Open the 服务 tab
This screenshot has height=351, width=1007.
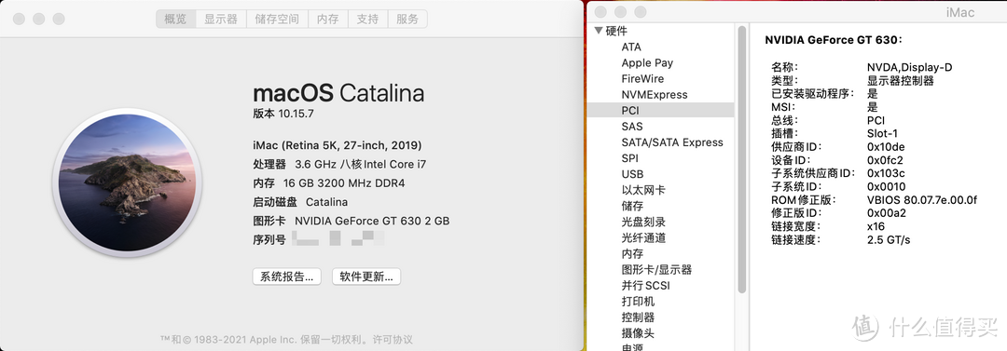coord(407,19)
